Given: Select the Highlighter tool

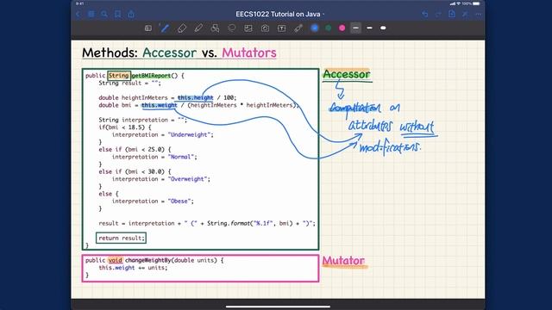Looking at the screenshot, I should click(198, 28).
